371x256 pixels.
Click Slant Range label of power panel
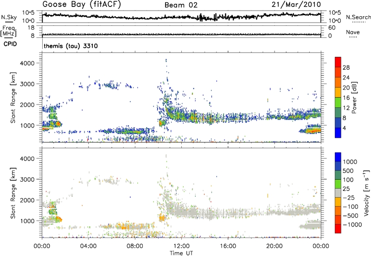click(x=13, y=98)
